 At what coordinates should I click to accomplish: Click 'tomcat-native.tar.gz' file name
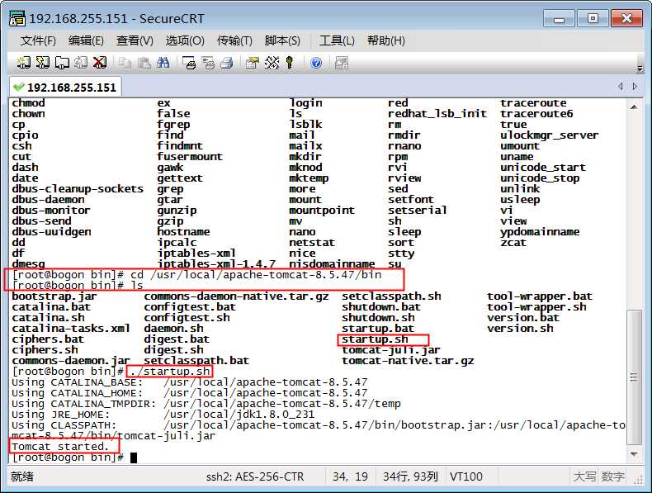click(x=408, y=361)
